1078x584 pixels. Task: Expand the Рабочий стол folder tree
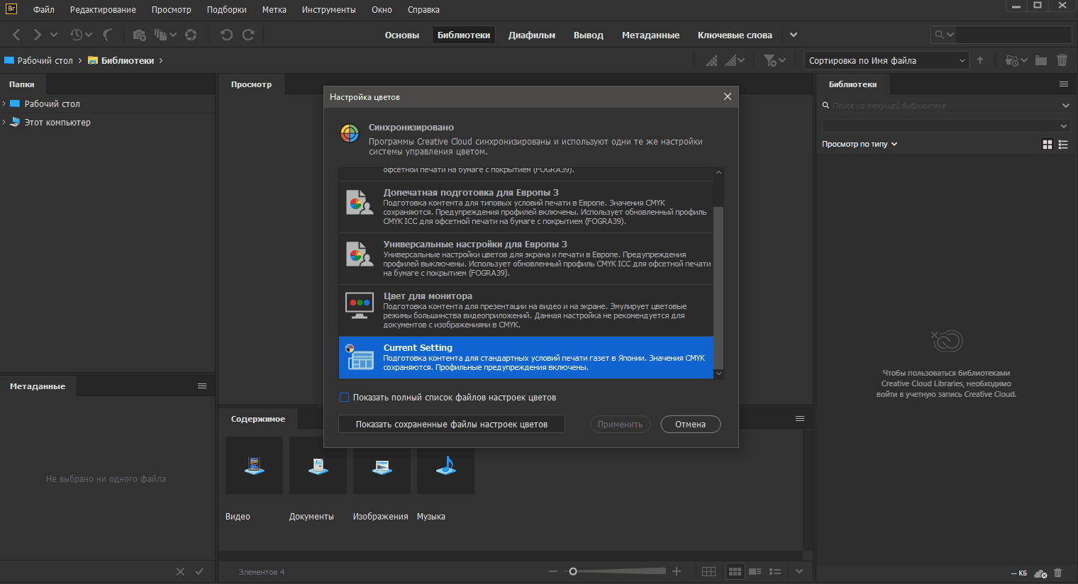pyautogui.click(x=4, y=104)
